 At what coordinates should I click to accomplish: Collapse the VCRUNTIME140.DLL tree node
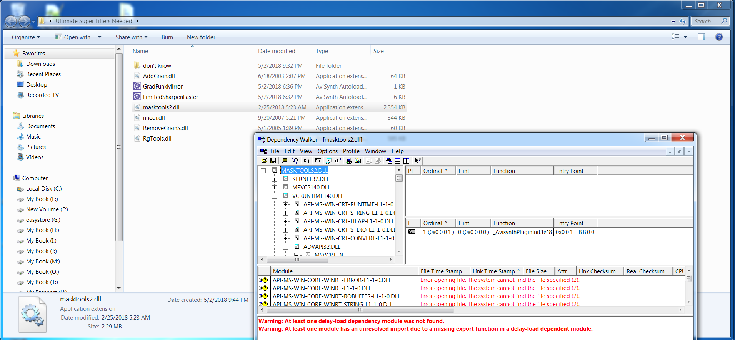coord(275,196)
